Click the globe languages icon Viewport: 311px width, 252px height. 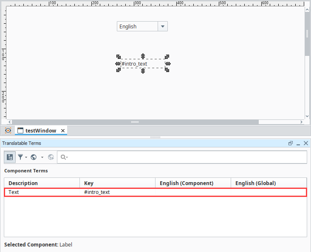pos(34,157)
